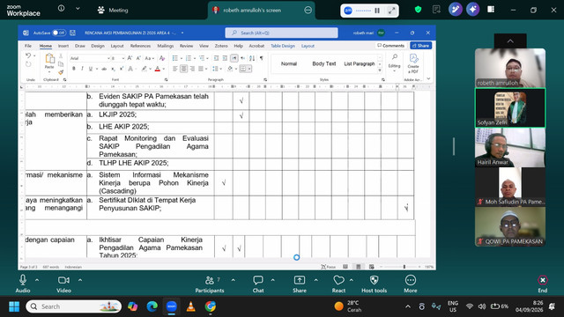564x317 pixels.
Task: Click the Zoom recording pause button
Action: [377, 11]
